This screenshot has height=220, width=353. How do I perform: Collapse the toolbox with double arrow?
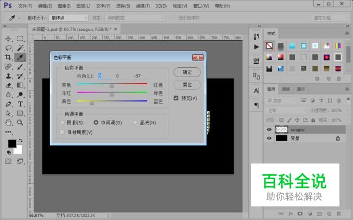[4, 26]
